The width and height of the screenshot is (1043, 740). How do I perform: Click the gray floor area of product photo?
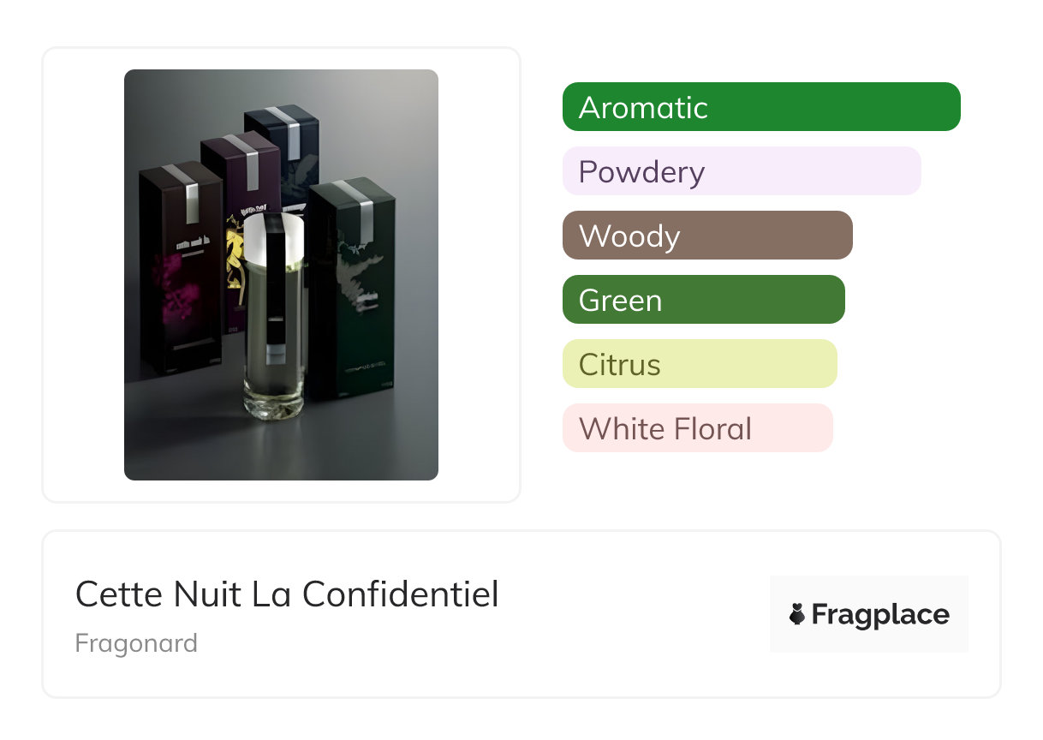pos(283,445)
